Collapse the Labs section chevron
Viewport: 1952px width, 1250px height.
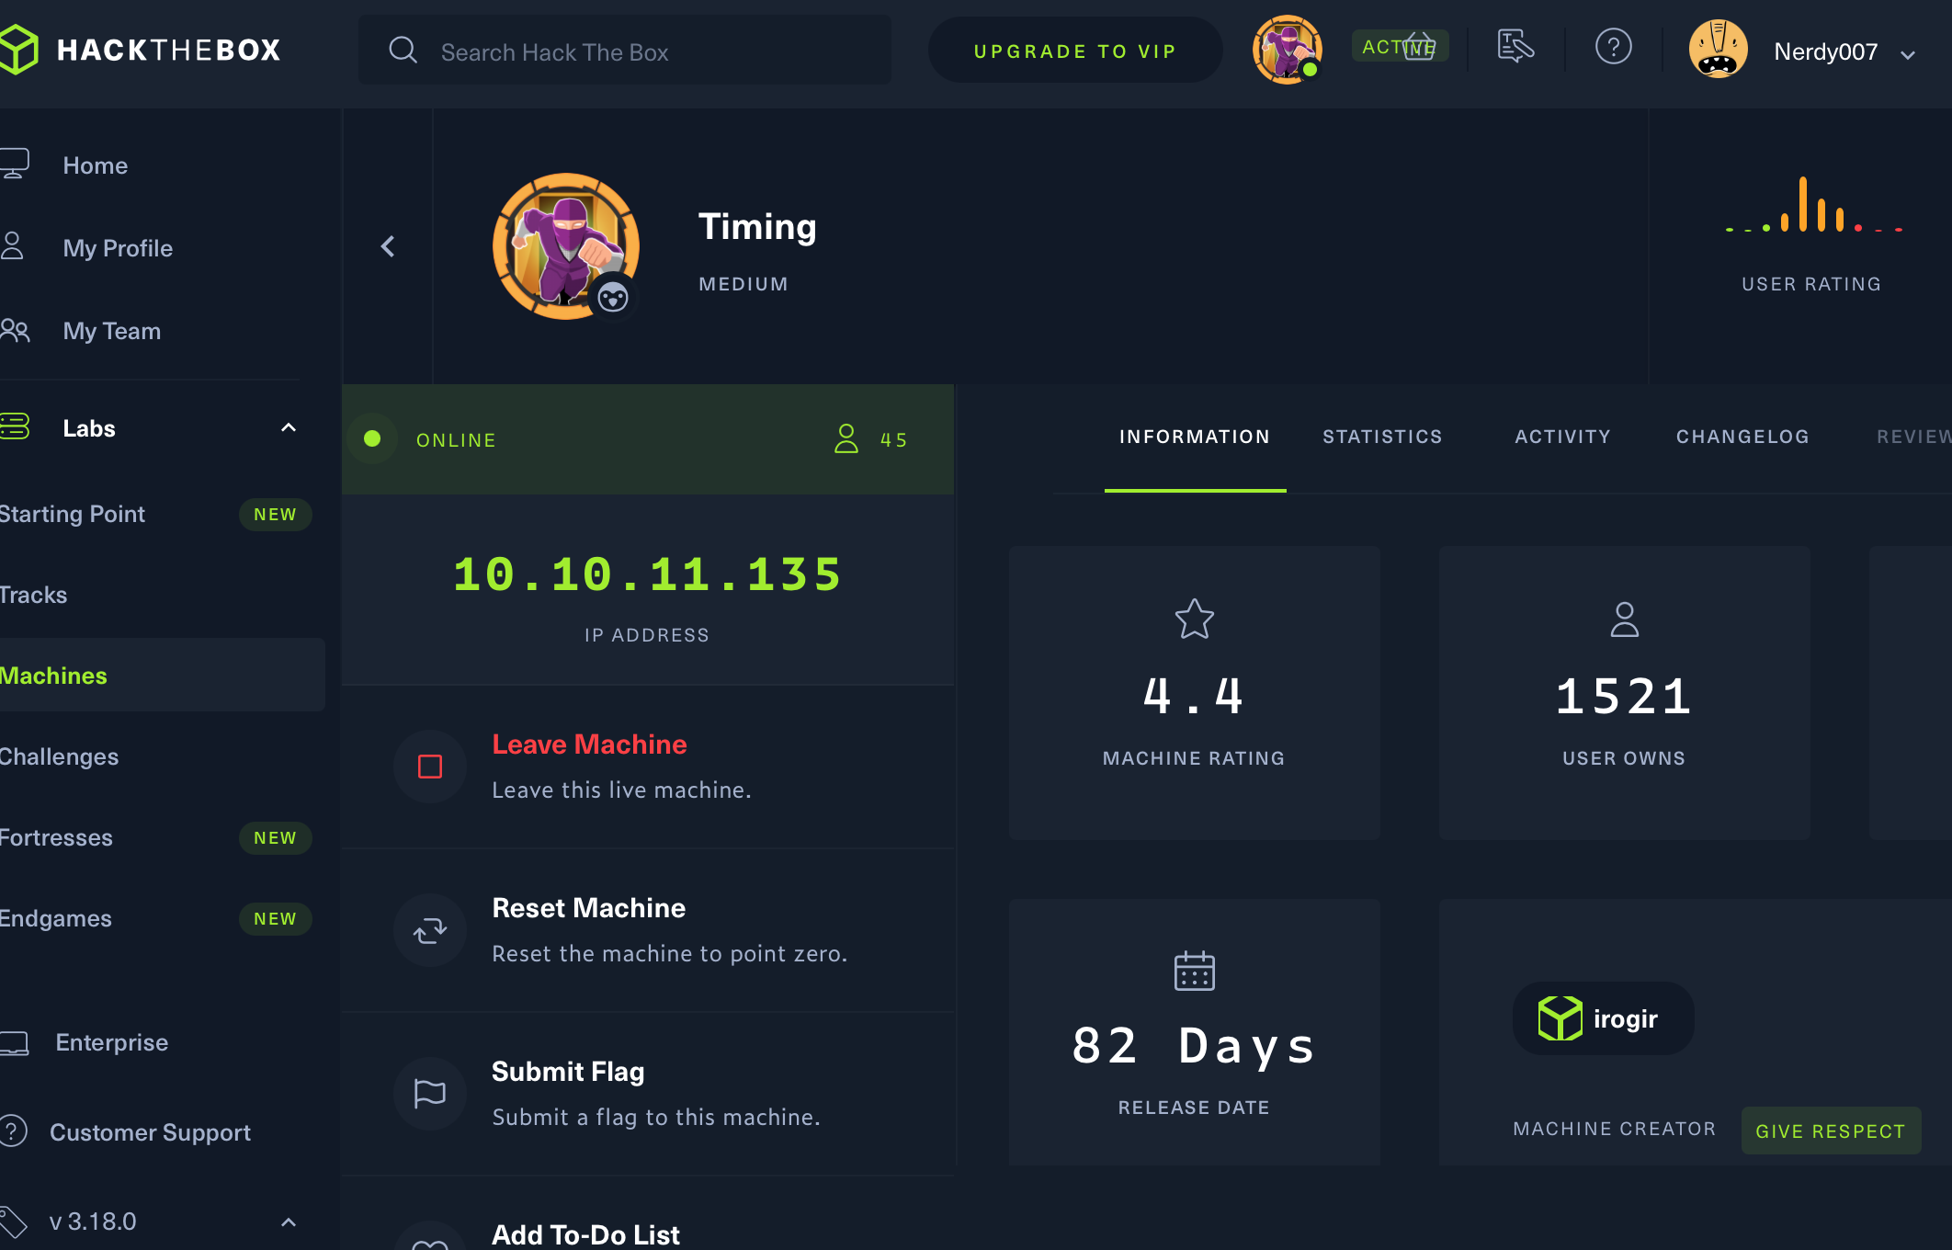(289, 427)
